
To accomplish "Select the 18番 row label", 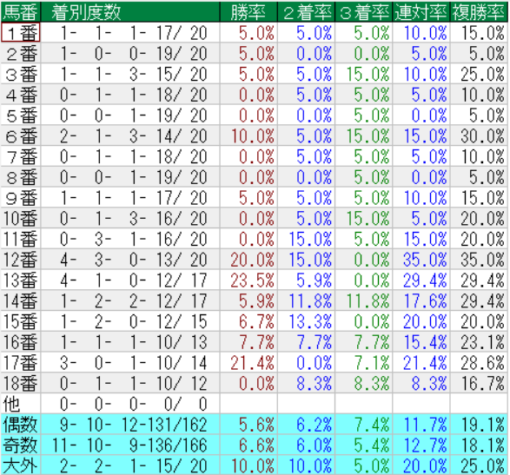I will click(21, 383).
